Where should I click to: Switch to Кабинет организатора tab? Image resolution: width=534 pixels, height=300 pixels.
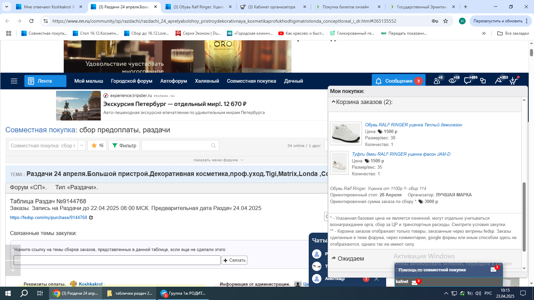273,7
